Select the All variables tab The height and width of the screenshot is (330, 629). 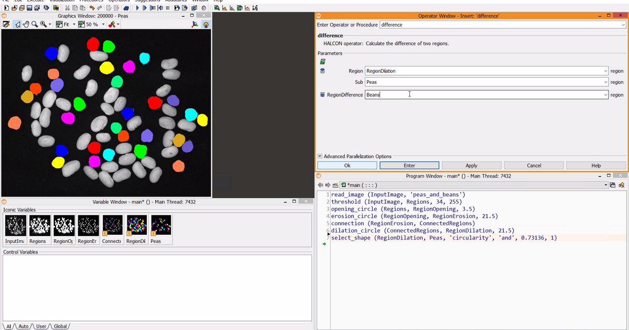tap(8, 326)
